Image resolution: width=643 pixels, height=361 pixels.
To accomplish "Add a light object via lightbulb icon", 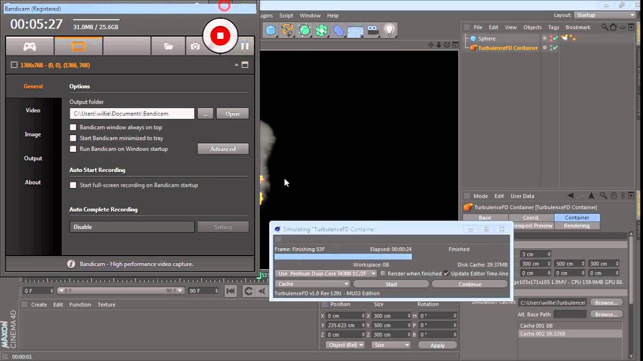I will coord(389,31).
